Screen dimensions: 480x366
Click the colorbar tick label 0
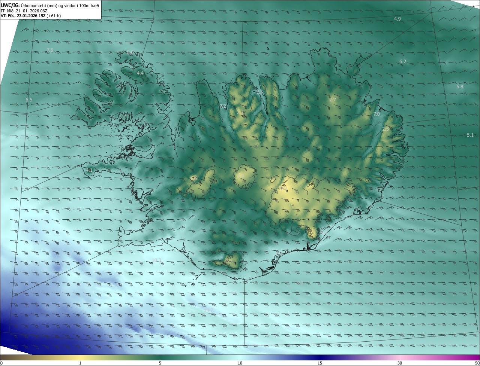click(x=1, y=363)
